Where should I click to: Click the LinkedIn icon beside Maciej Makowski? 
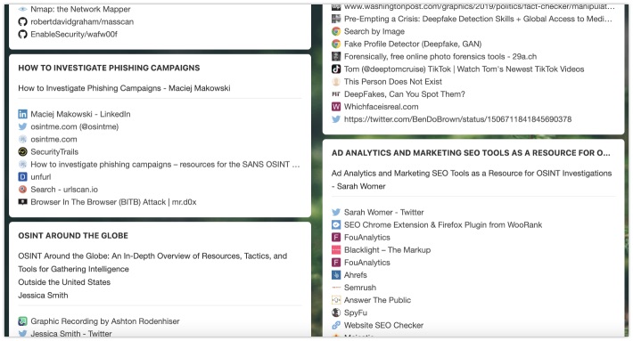click(x=22, y=114)
